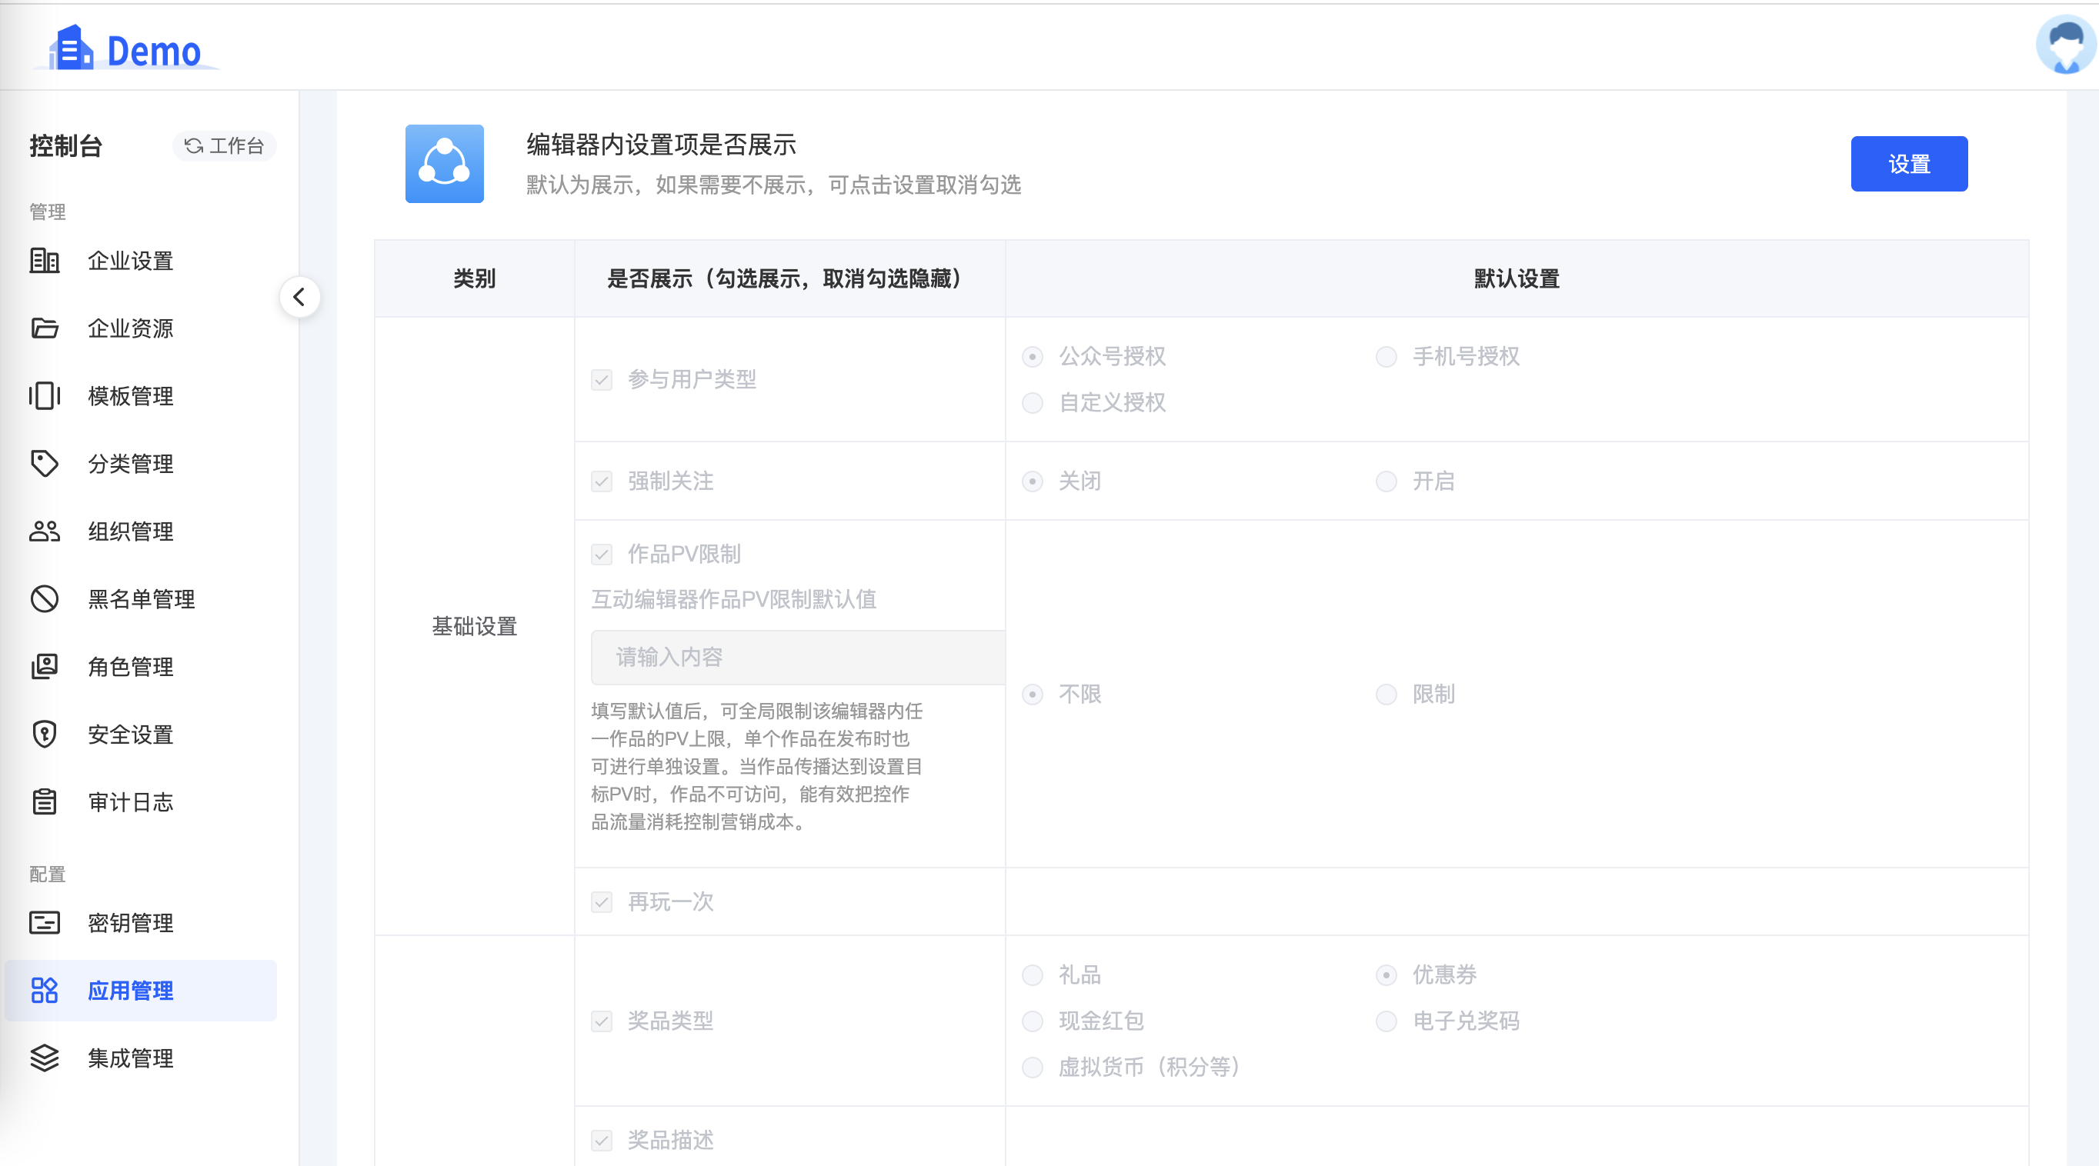Image resolution: width=2099 pixels, height=1166 pixels.
Task: Collapse the sidebar with the chevron button
Action: click(x=299, y=297)
